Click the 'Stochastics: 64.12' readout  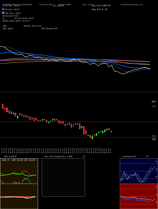[10, 16]
